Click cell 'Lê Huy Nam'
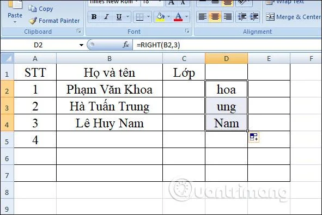322x215 pixels. [x=110, y=123]
